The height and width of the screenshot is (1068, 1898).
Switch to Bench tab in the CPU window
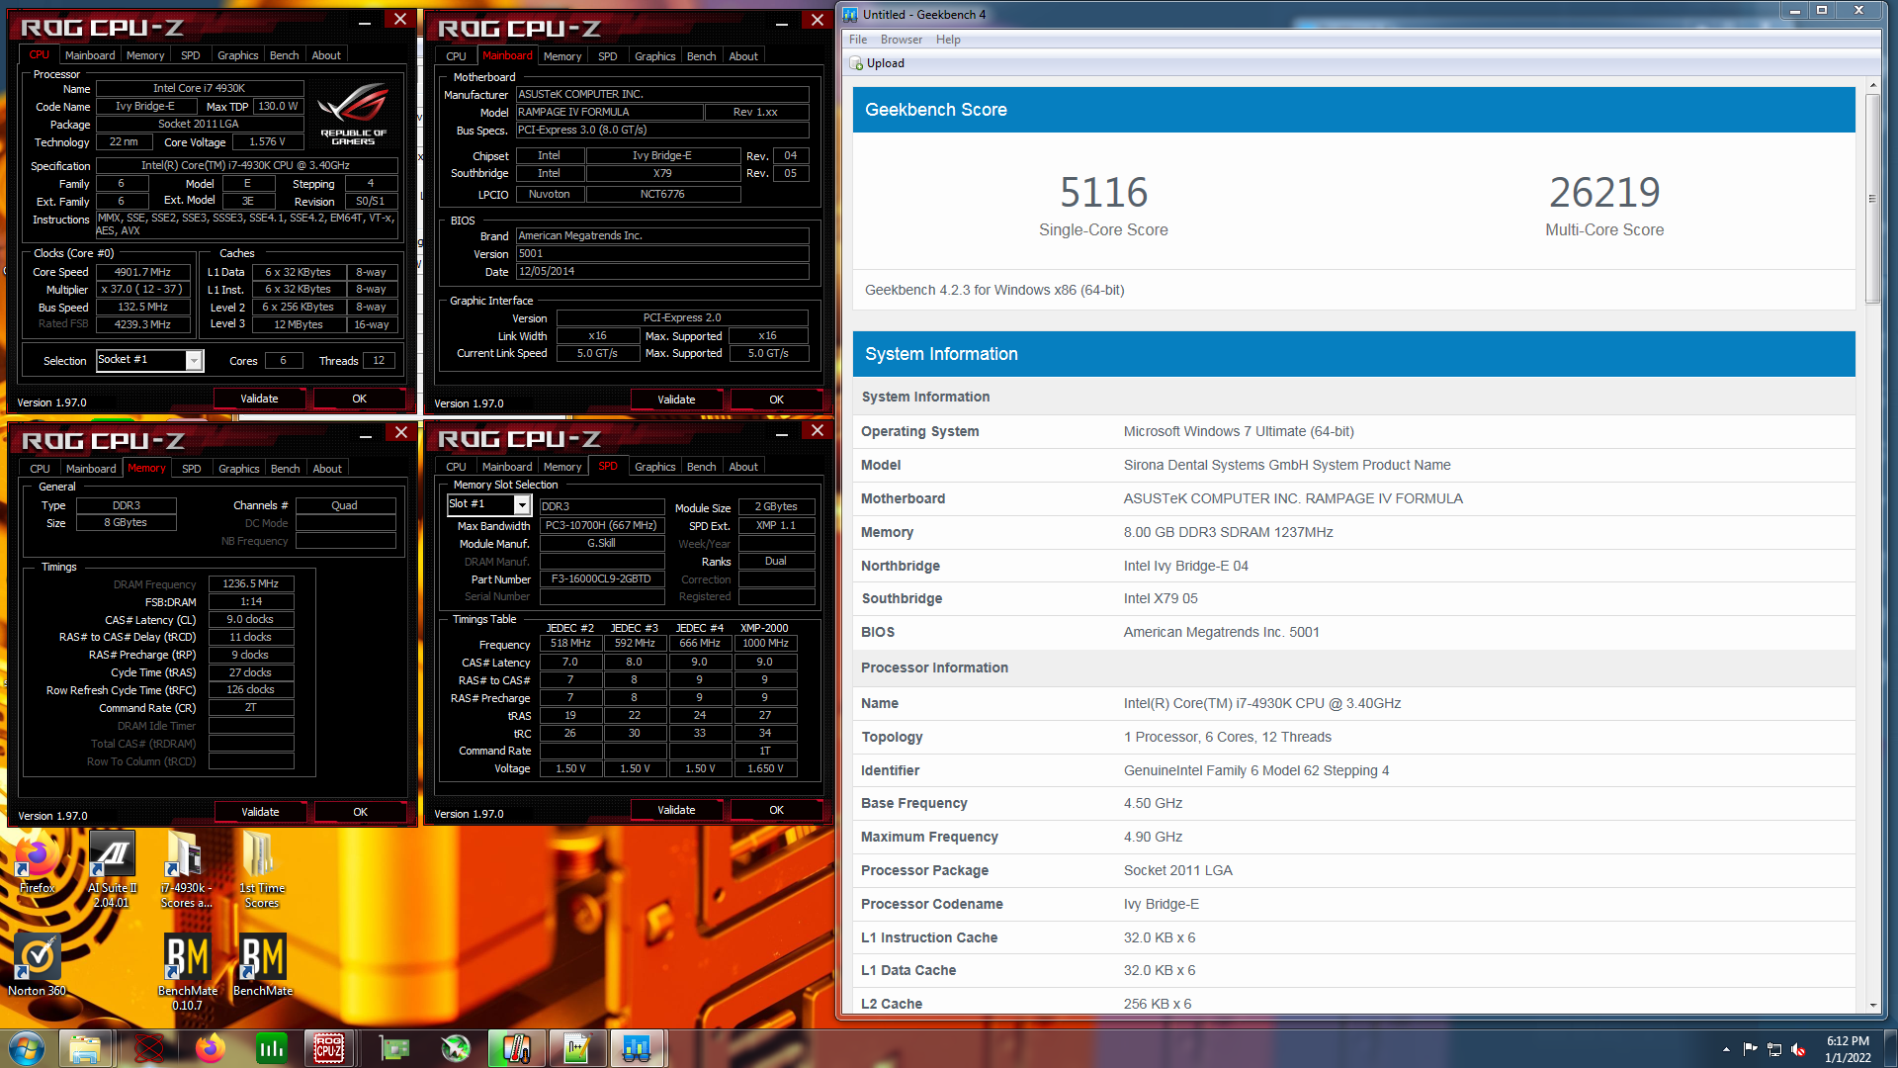click(284, 55)
